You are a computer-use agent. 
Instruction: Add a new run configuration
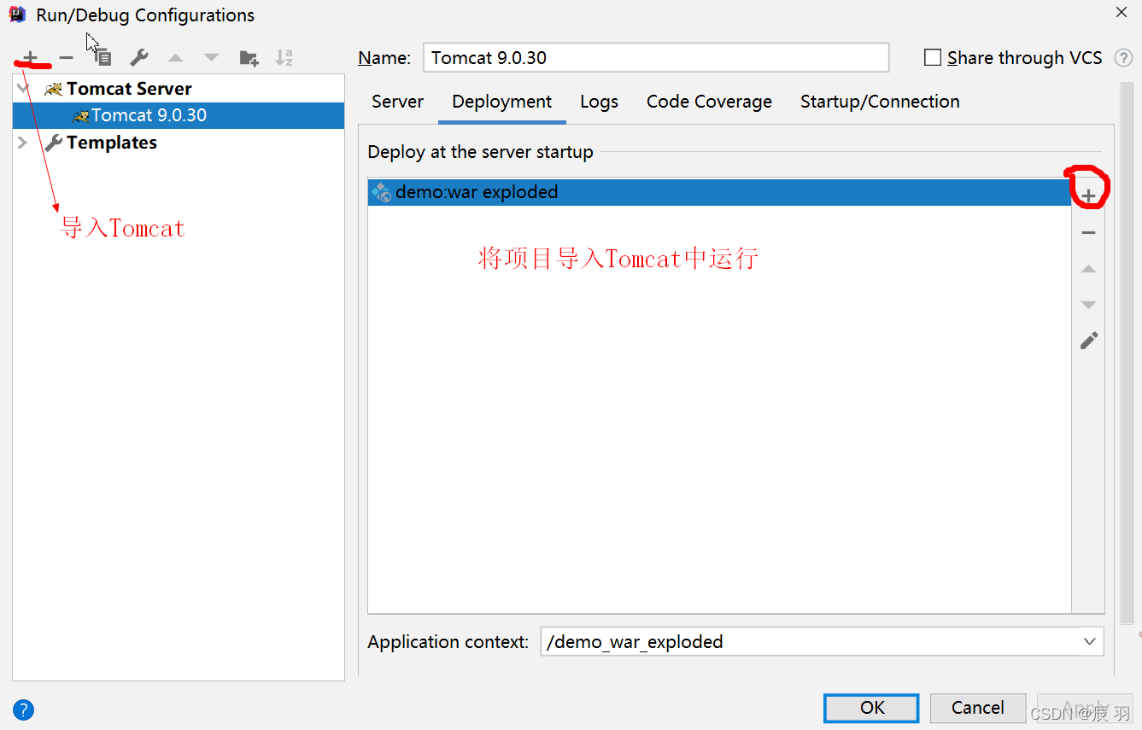(31, 58)
